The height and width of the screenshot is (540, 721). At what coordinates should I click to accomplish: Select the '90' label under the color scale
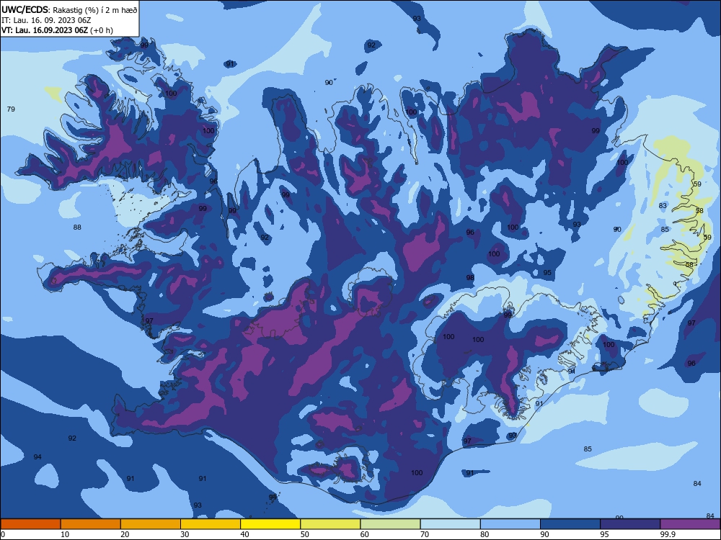(544, 534)
